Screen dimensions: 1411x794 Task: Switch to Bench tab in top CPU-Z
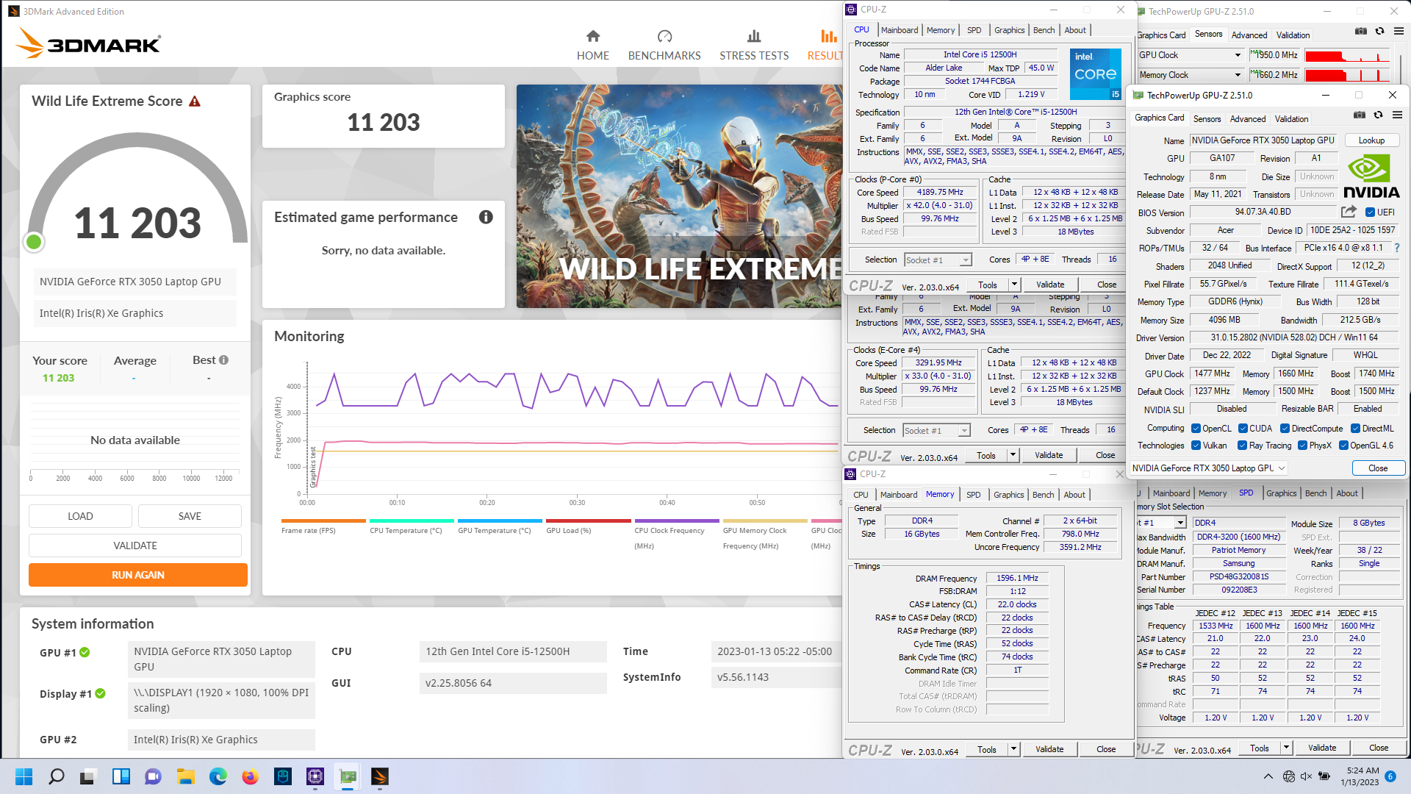[x=1044, y=30]
